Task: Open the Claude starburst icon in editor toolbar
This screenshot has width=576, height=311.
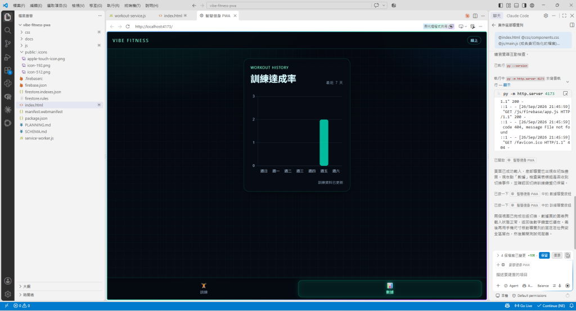Action: click(467, 16)
